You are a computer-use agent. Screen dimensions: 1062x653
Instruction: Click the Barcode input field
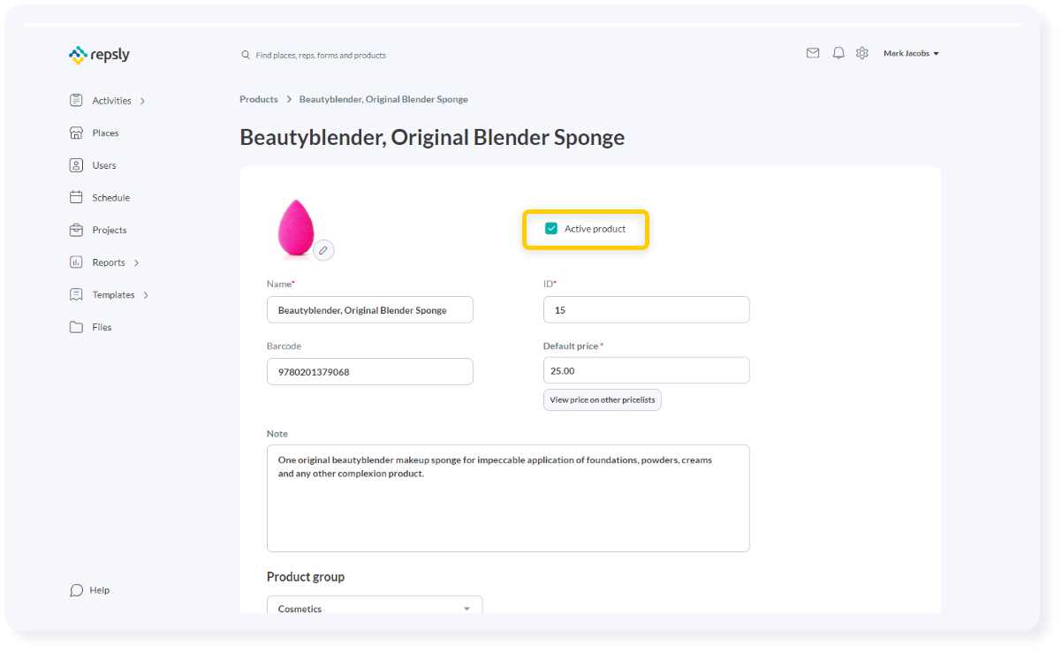(x=370, y=372)
